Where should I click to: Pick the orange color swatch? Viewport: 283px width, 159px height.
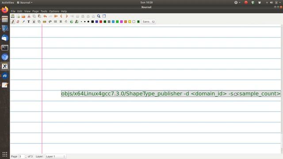tap(126, 22)
